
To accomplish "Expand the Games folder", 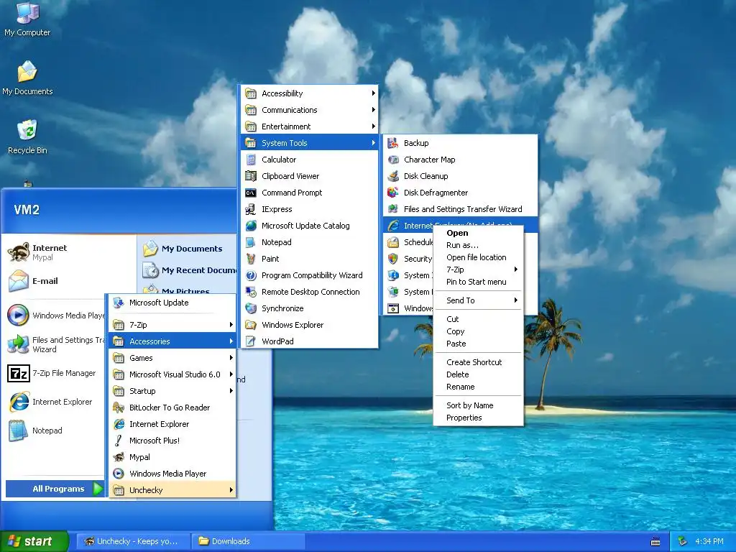I will pos(172,358).
